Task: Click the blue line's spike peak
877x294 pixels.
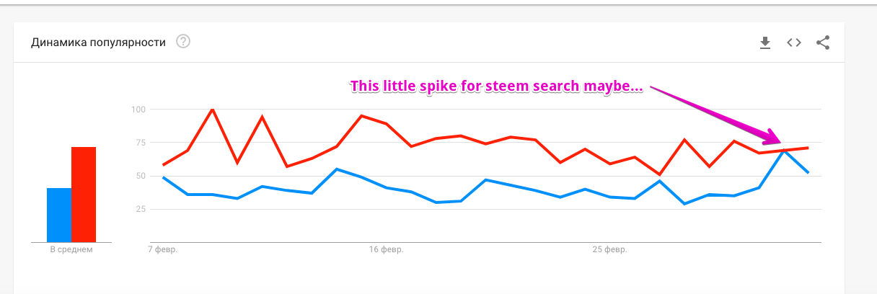Action: tap(784, 150)
